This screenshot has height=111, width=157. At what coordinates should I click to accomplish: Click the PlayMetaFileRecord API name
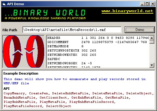(x=23, y=106)
